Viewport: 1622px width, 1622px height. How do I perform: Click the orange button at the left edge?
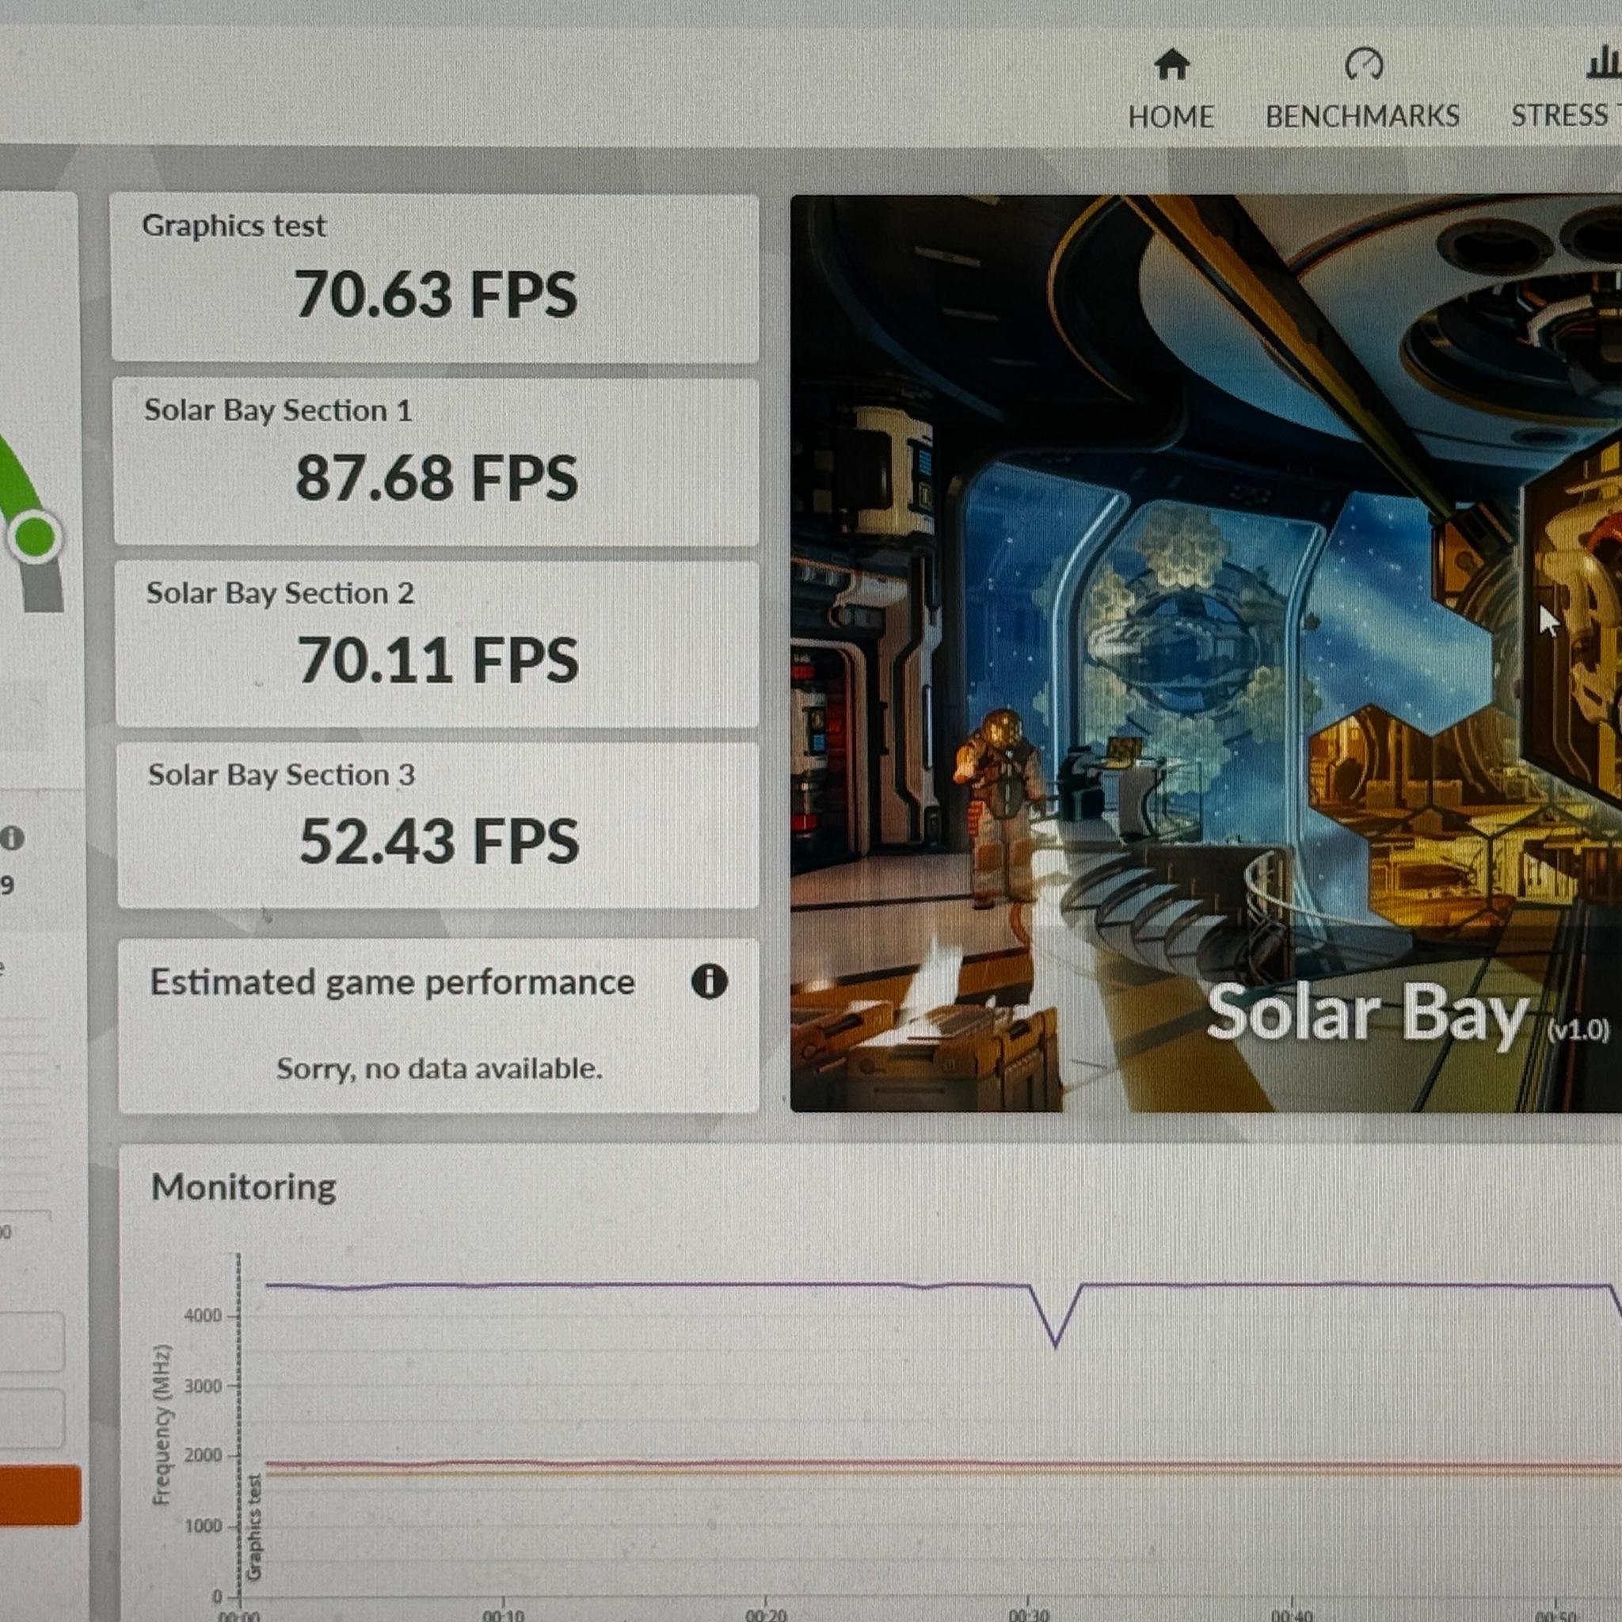pyautogui.click(x=40, y=1495)
